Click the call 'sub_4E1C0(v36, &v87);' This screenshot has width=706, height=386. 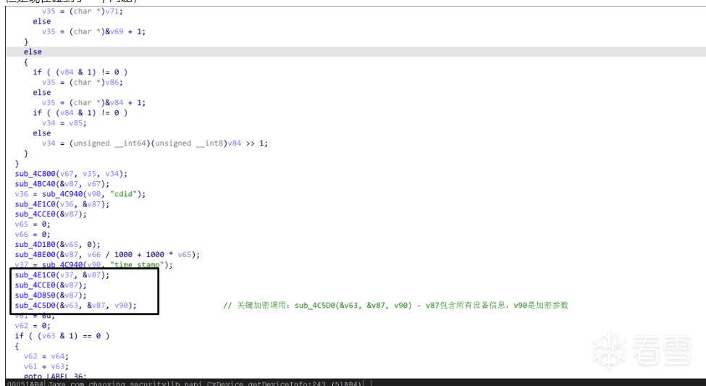point(62,204)
